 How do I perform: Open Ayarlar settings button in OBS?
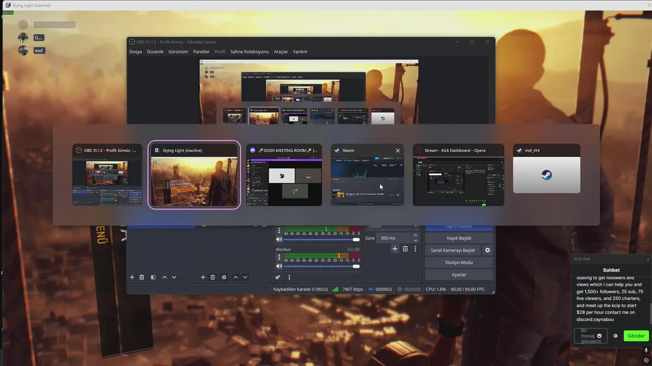[x=459, y=274]
